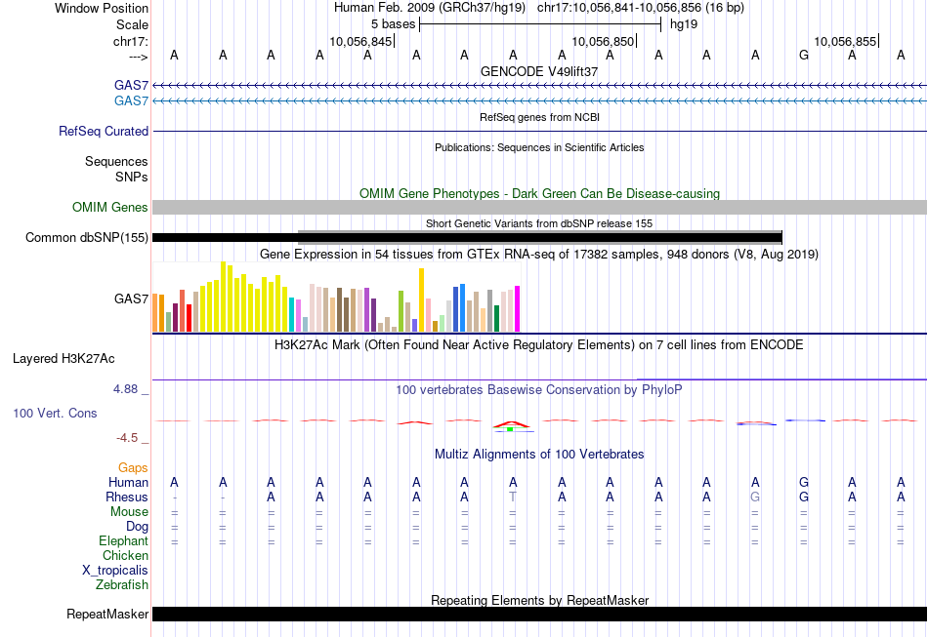
Task: Click the dark blue GAS7 GENCODE label
Action: [x=132, y=85]
